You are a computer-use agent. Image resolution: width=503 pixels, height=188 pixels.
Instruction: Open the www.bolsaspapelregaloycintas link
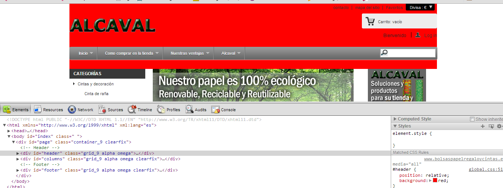464,159
